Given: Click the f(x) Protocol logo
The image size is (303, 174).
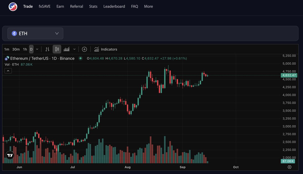Looking at the screenshot, I should (x=13, y=7).
